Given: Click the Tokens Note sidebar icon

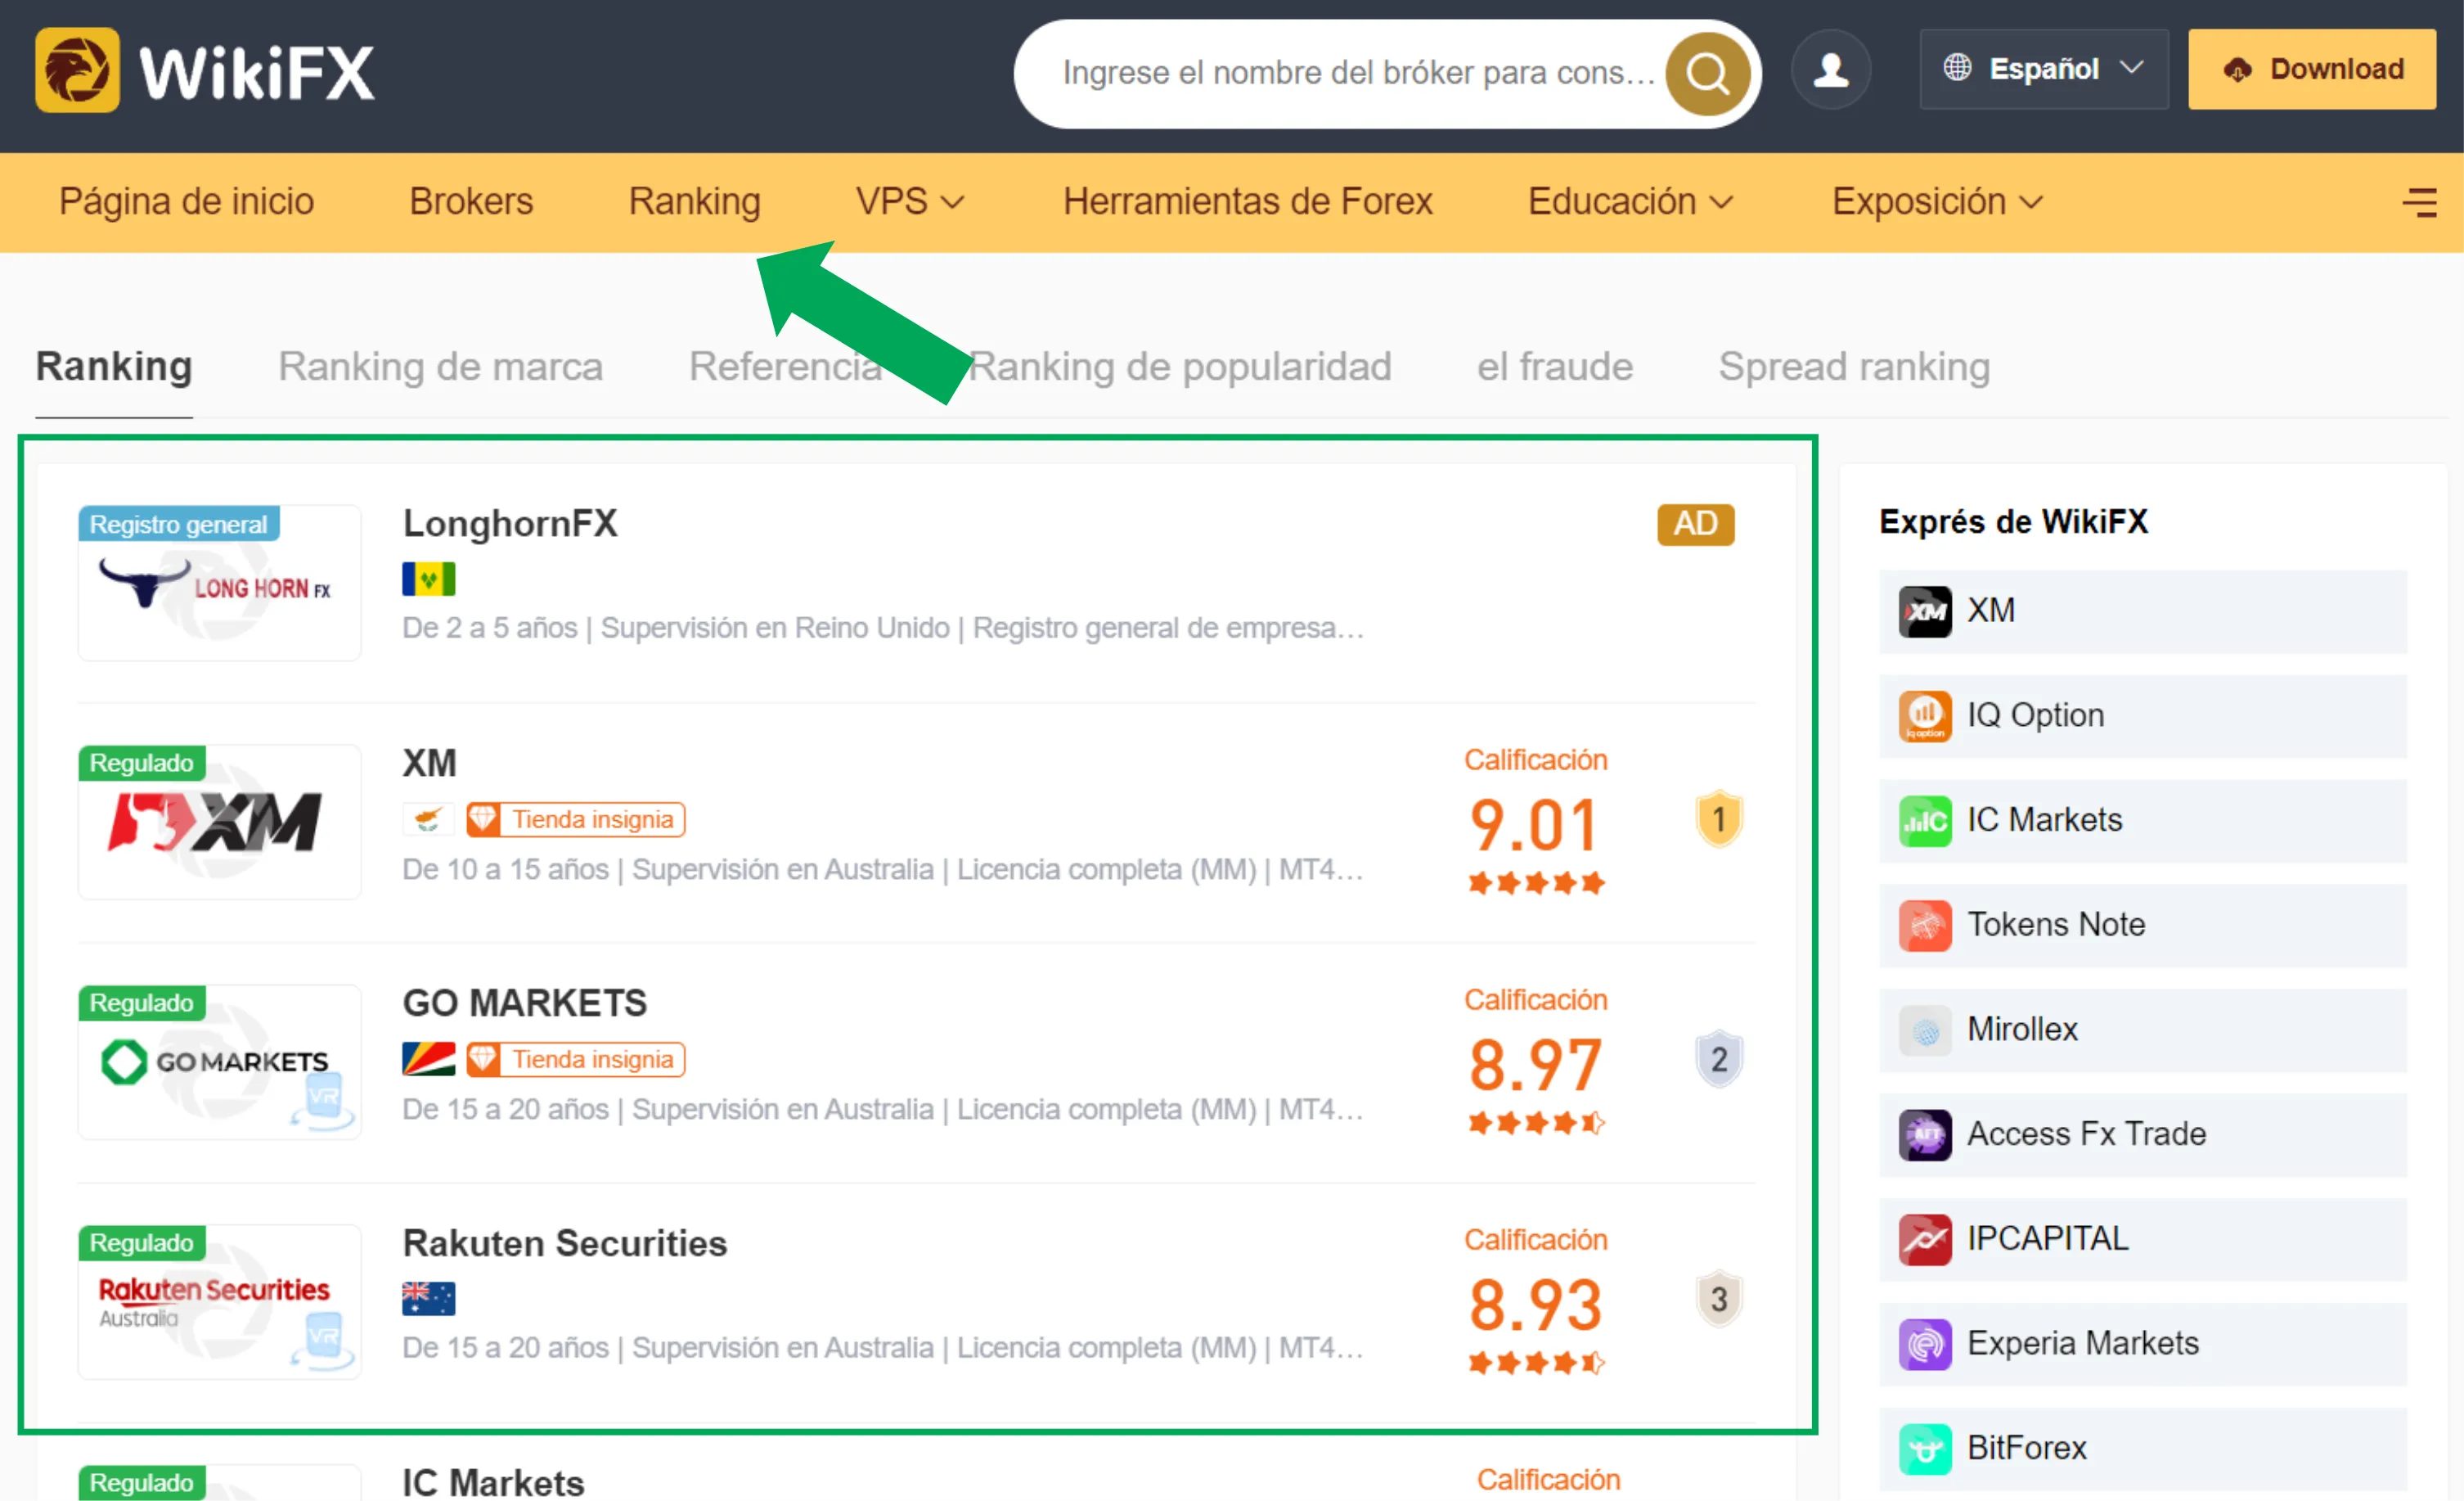Looking at the screenshot, I should coord(1925,926).
